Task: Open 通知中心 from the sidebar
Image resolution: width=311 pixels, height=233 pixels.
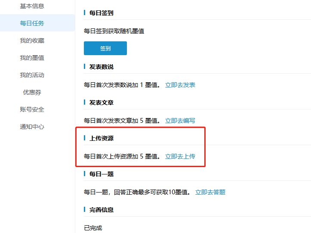Action: [x=32, y=127]
